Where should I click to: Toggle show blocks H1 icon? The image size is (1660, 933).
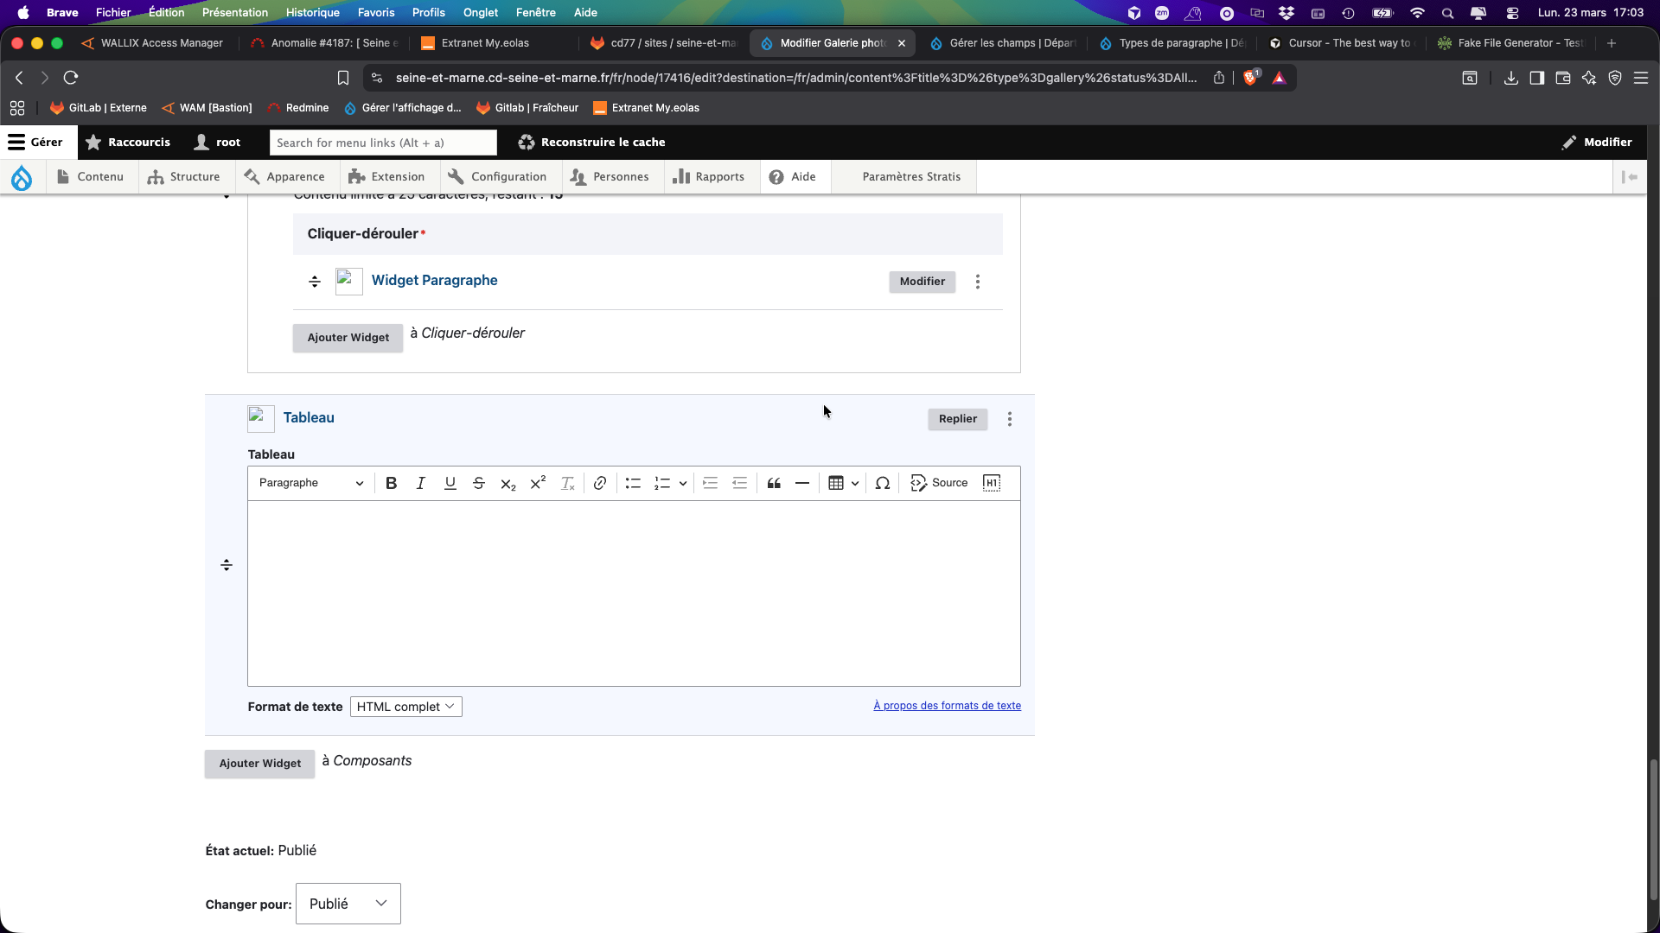pyautogui.click(x=992, y=484)
